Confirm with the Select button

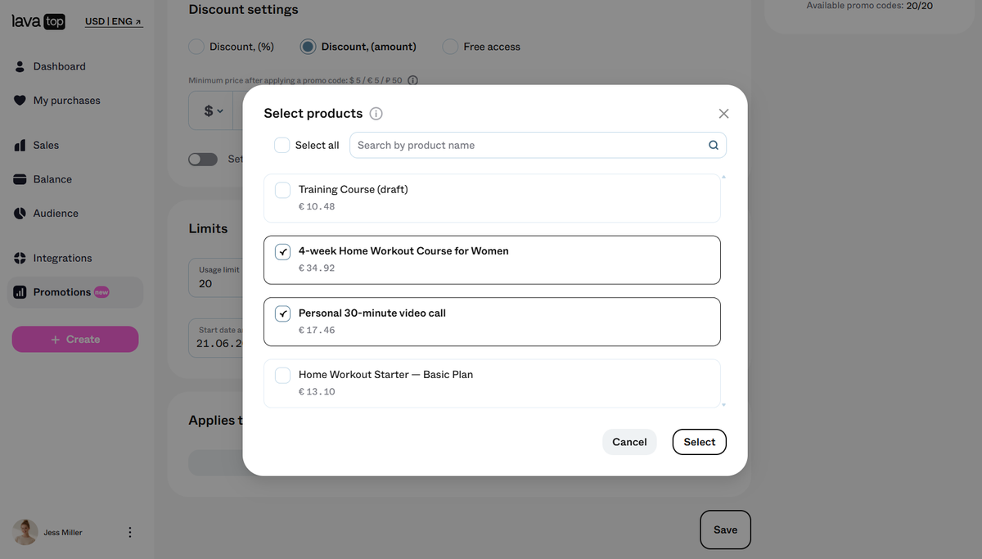tap(700, 442)
